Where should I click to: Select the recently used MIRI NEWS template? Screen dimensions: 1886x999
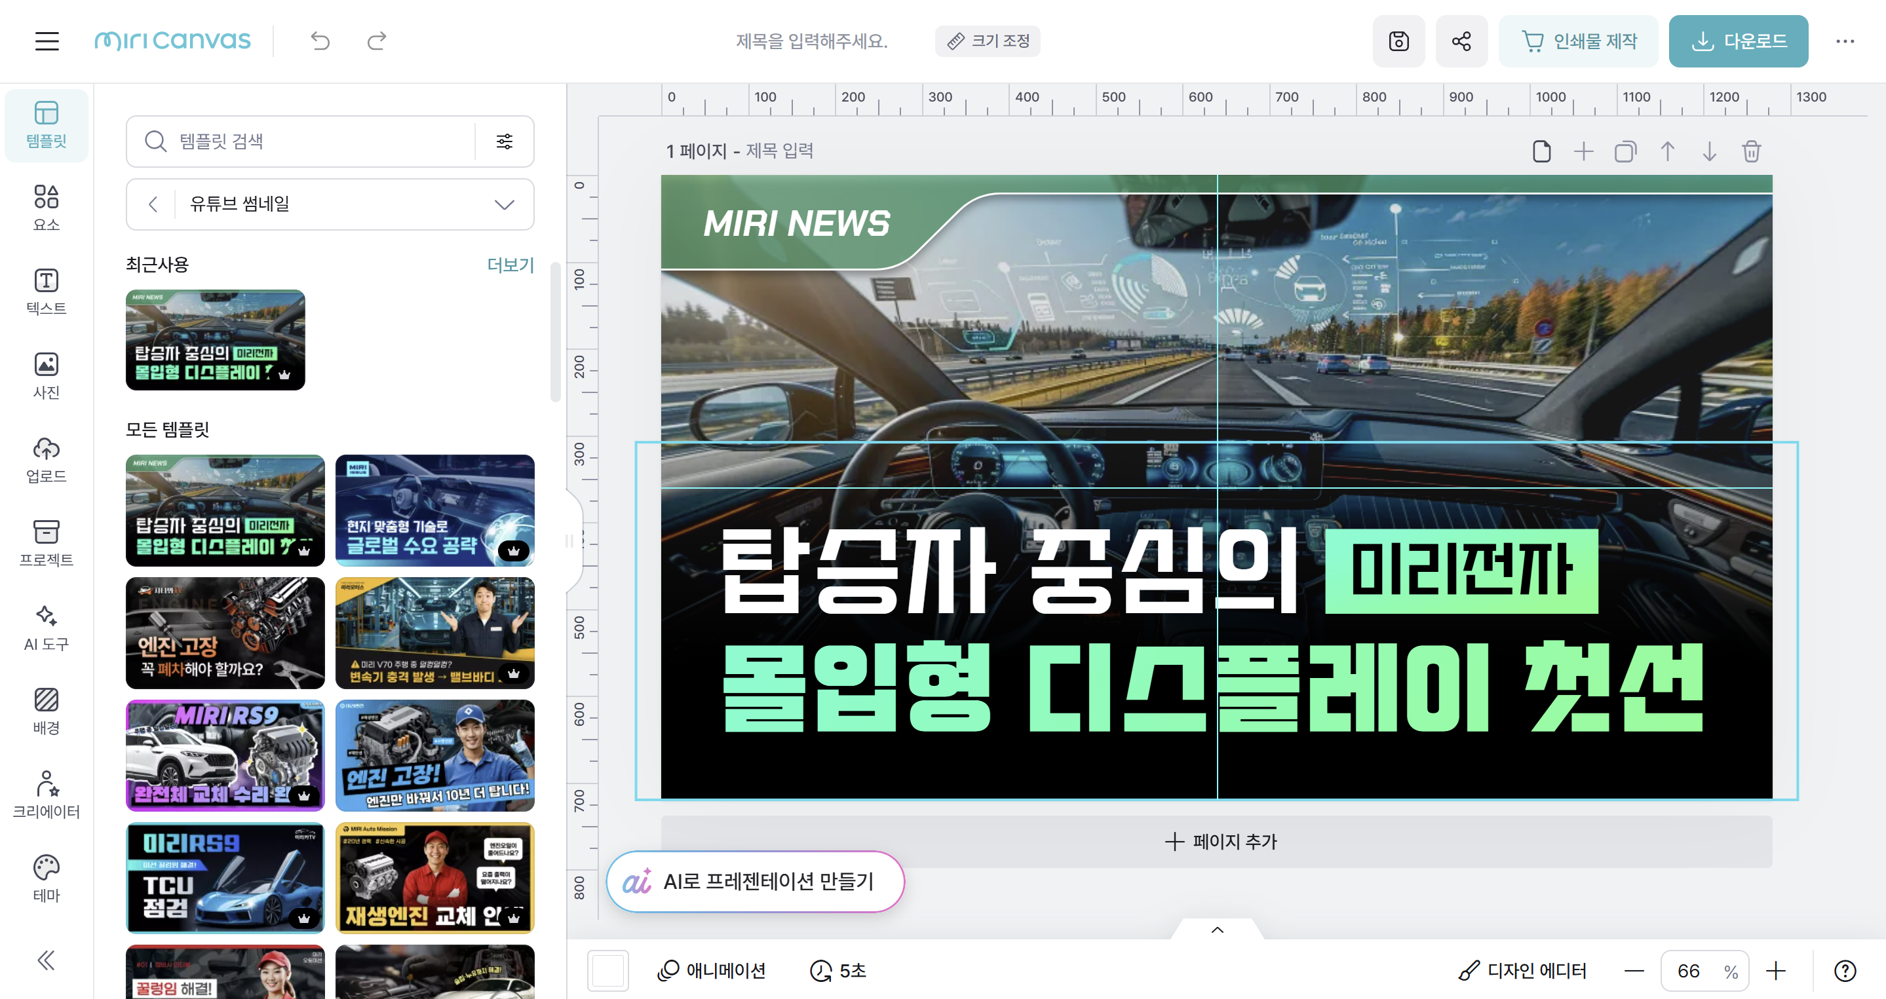pos(215,339)
